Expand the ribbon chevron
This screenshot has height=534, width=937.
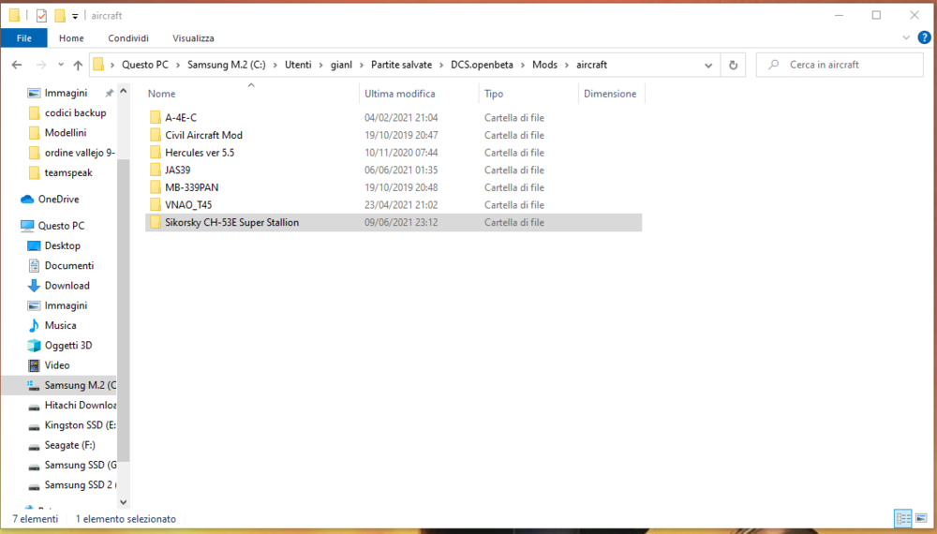pos(906,37)
